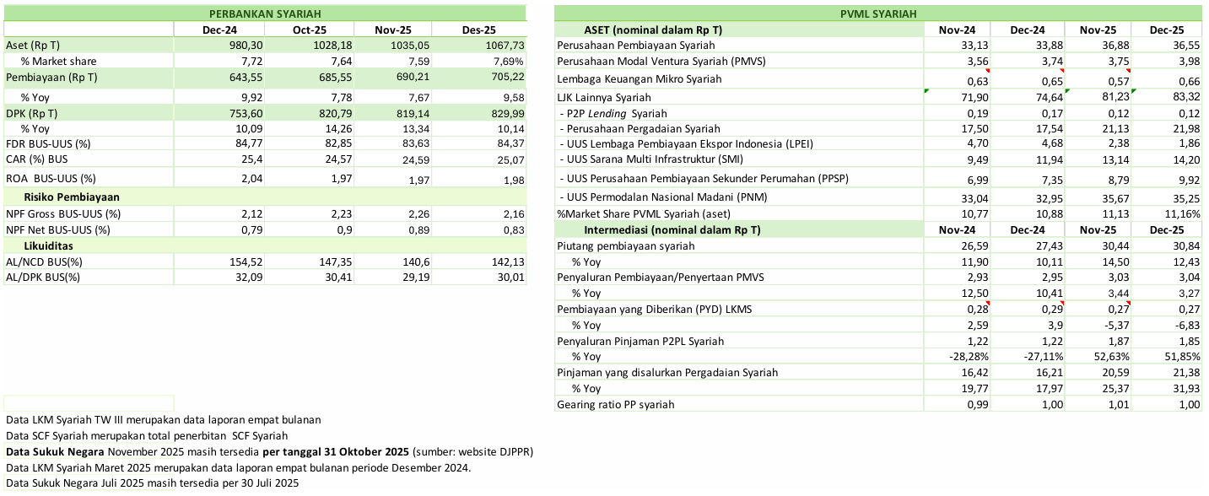Select the Gearing ratio PP syariah label
1209x496 pixels.
[616, 404]
